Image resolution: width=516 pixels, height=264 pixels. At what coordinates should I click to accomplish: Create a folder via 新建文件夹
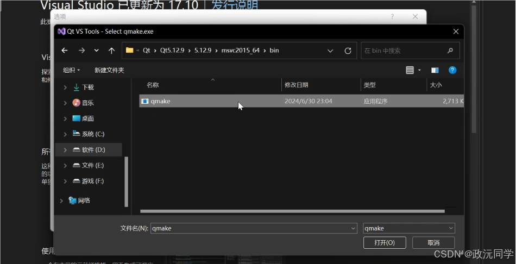(109, 70)
